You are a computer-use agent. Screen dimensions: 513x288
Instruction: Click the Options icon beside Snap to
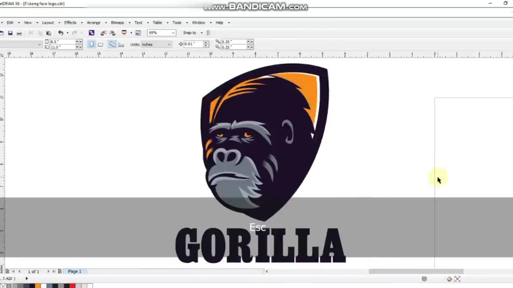coord(208,33)
